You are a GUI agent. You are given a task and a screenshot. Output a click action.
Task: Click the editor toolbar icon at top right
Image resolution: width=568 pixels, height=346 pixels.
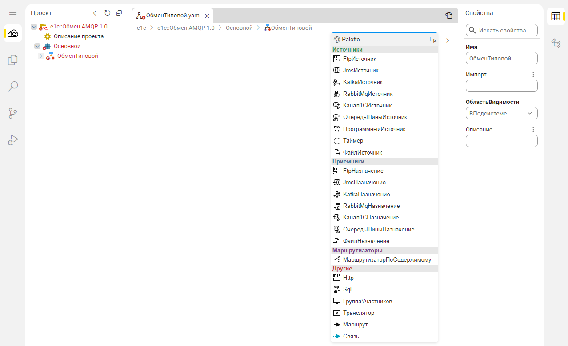coord(449,16)
